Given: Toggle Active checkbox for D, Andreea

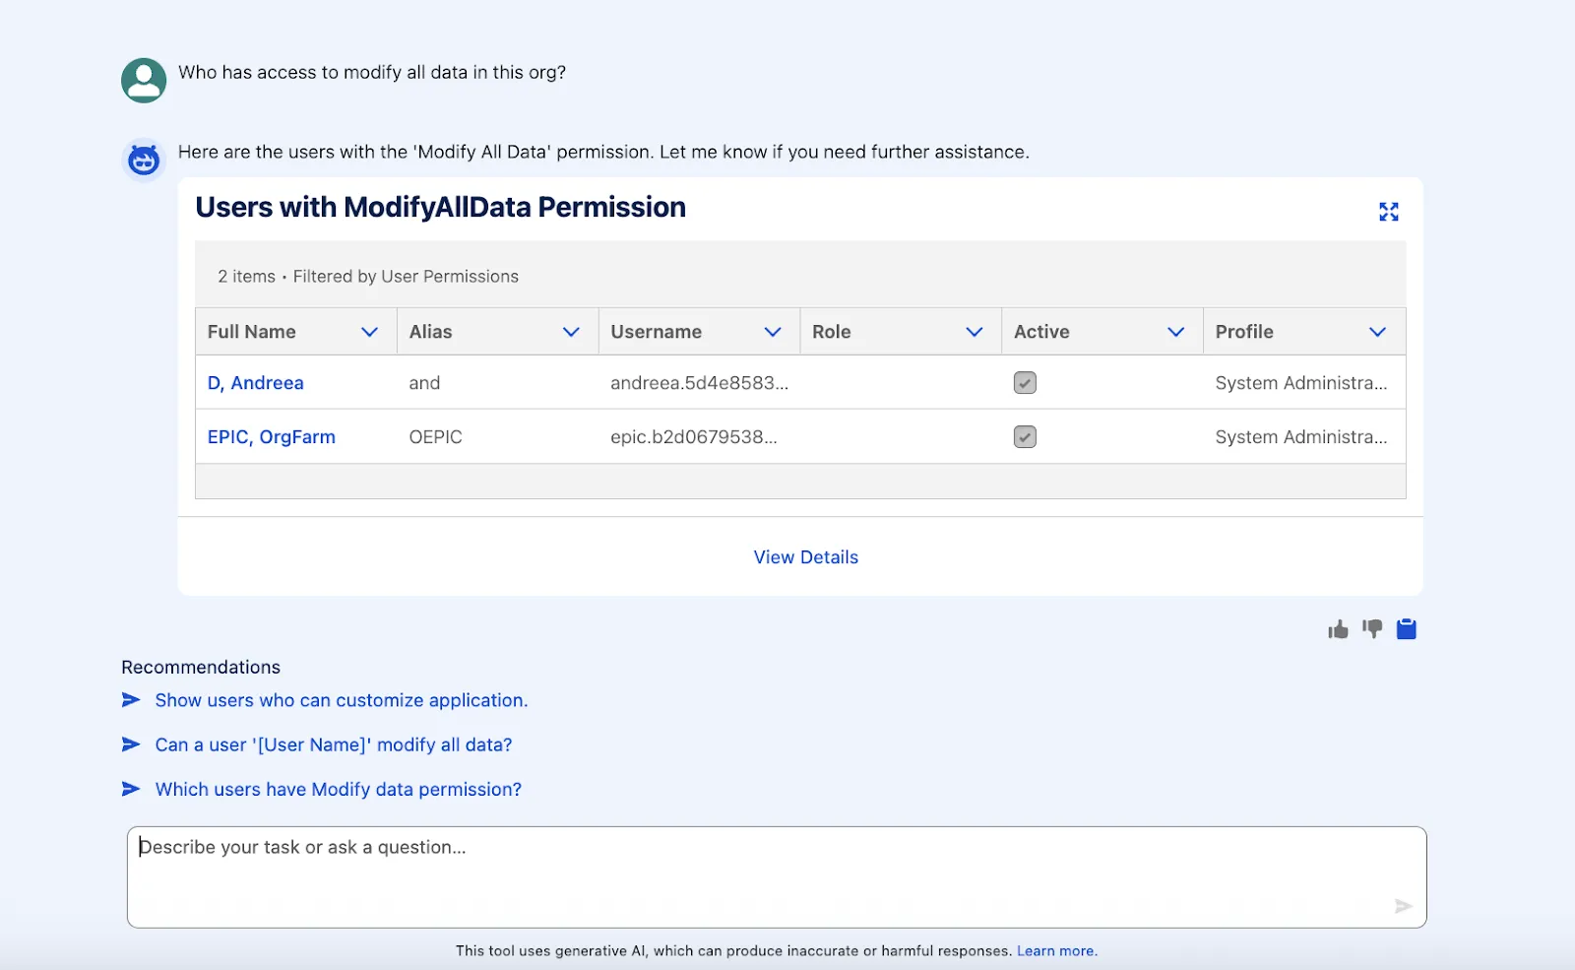Looking at the screenshot, I should click(x=1025, y=383).
